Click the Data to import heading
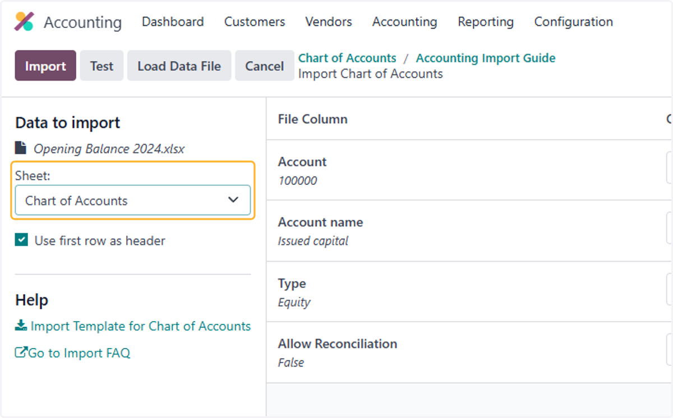 click(68, 123)
